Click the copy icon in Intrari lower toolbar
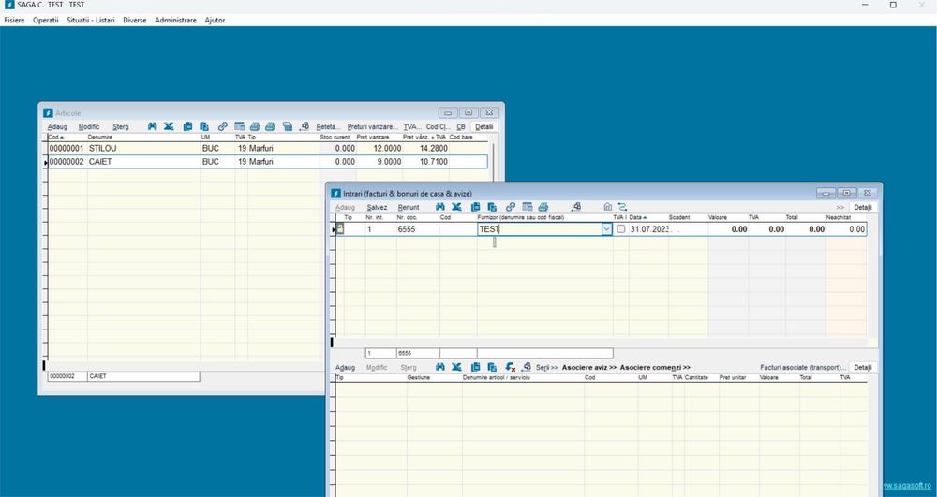 tap(476, 367)
